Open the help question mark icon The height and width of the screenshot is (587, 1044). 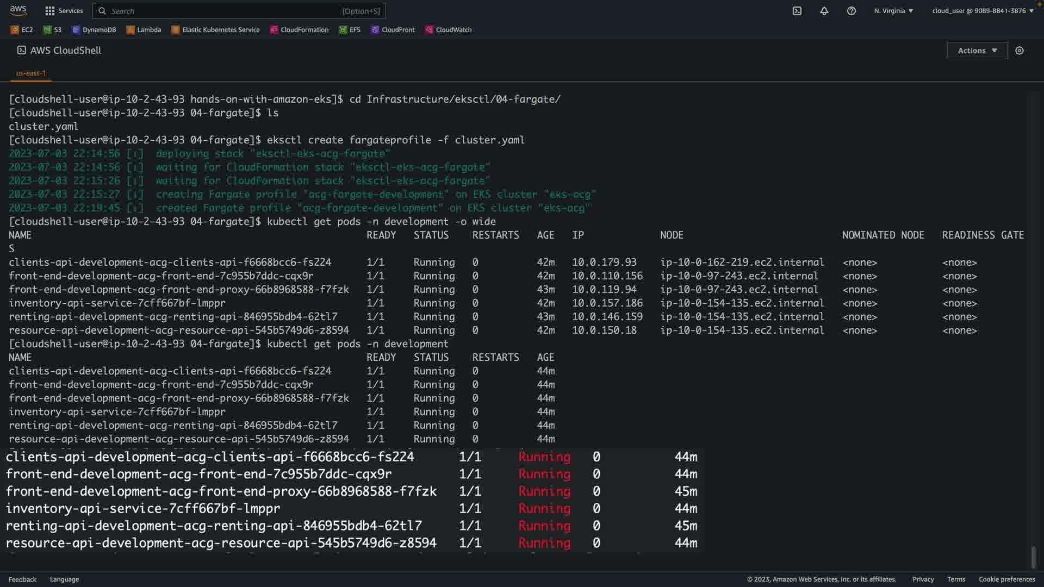tap(851, 11)
